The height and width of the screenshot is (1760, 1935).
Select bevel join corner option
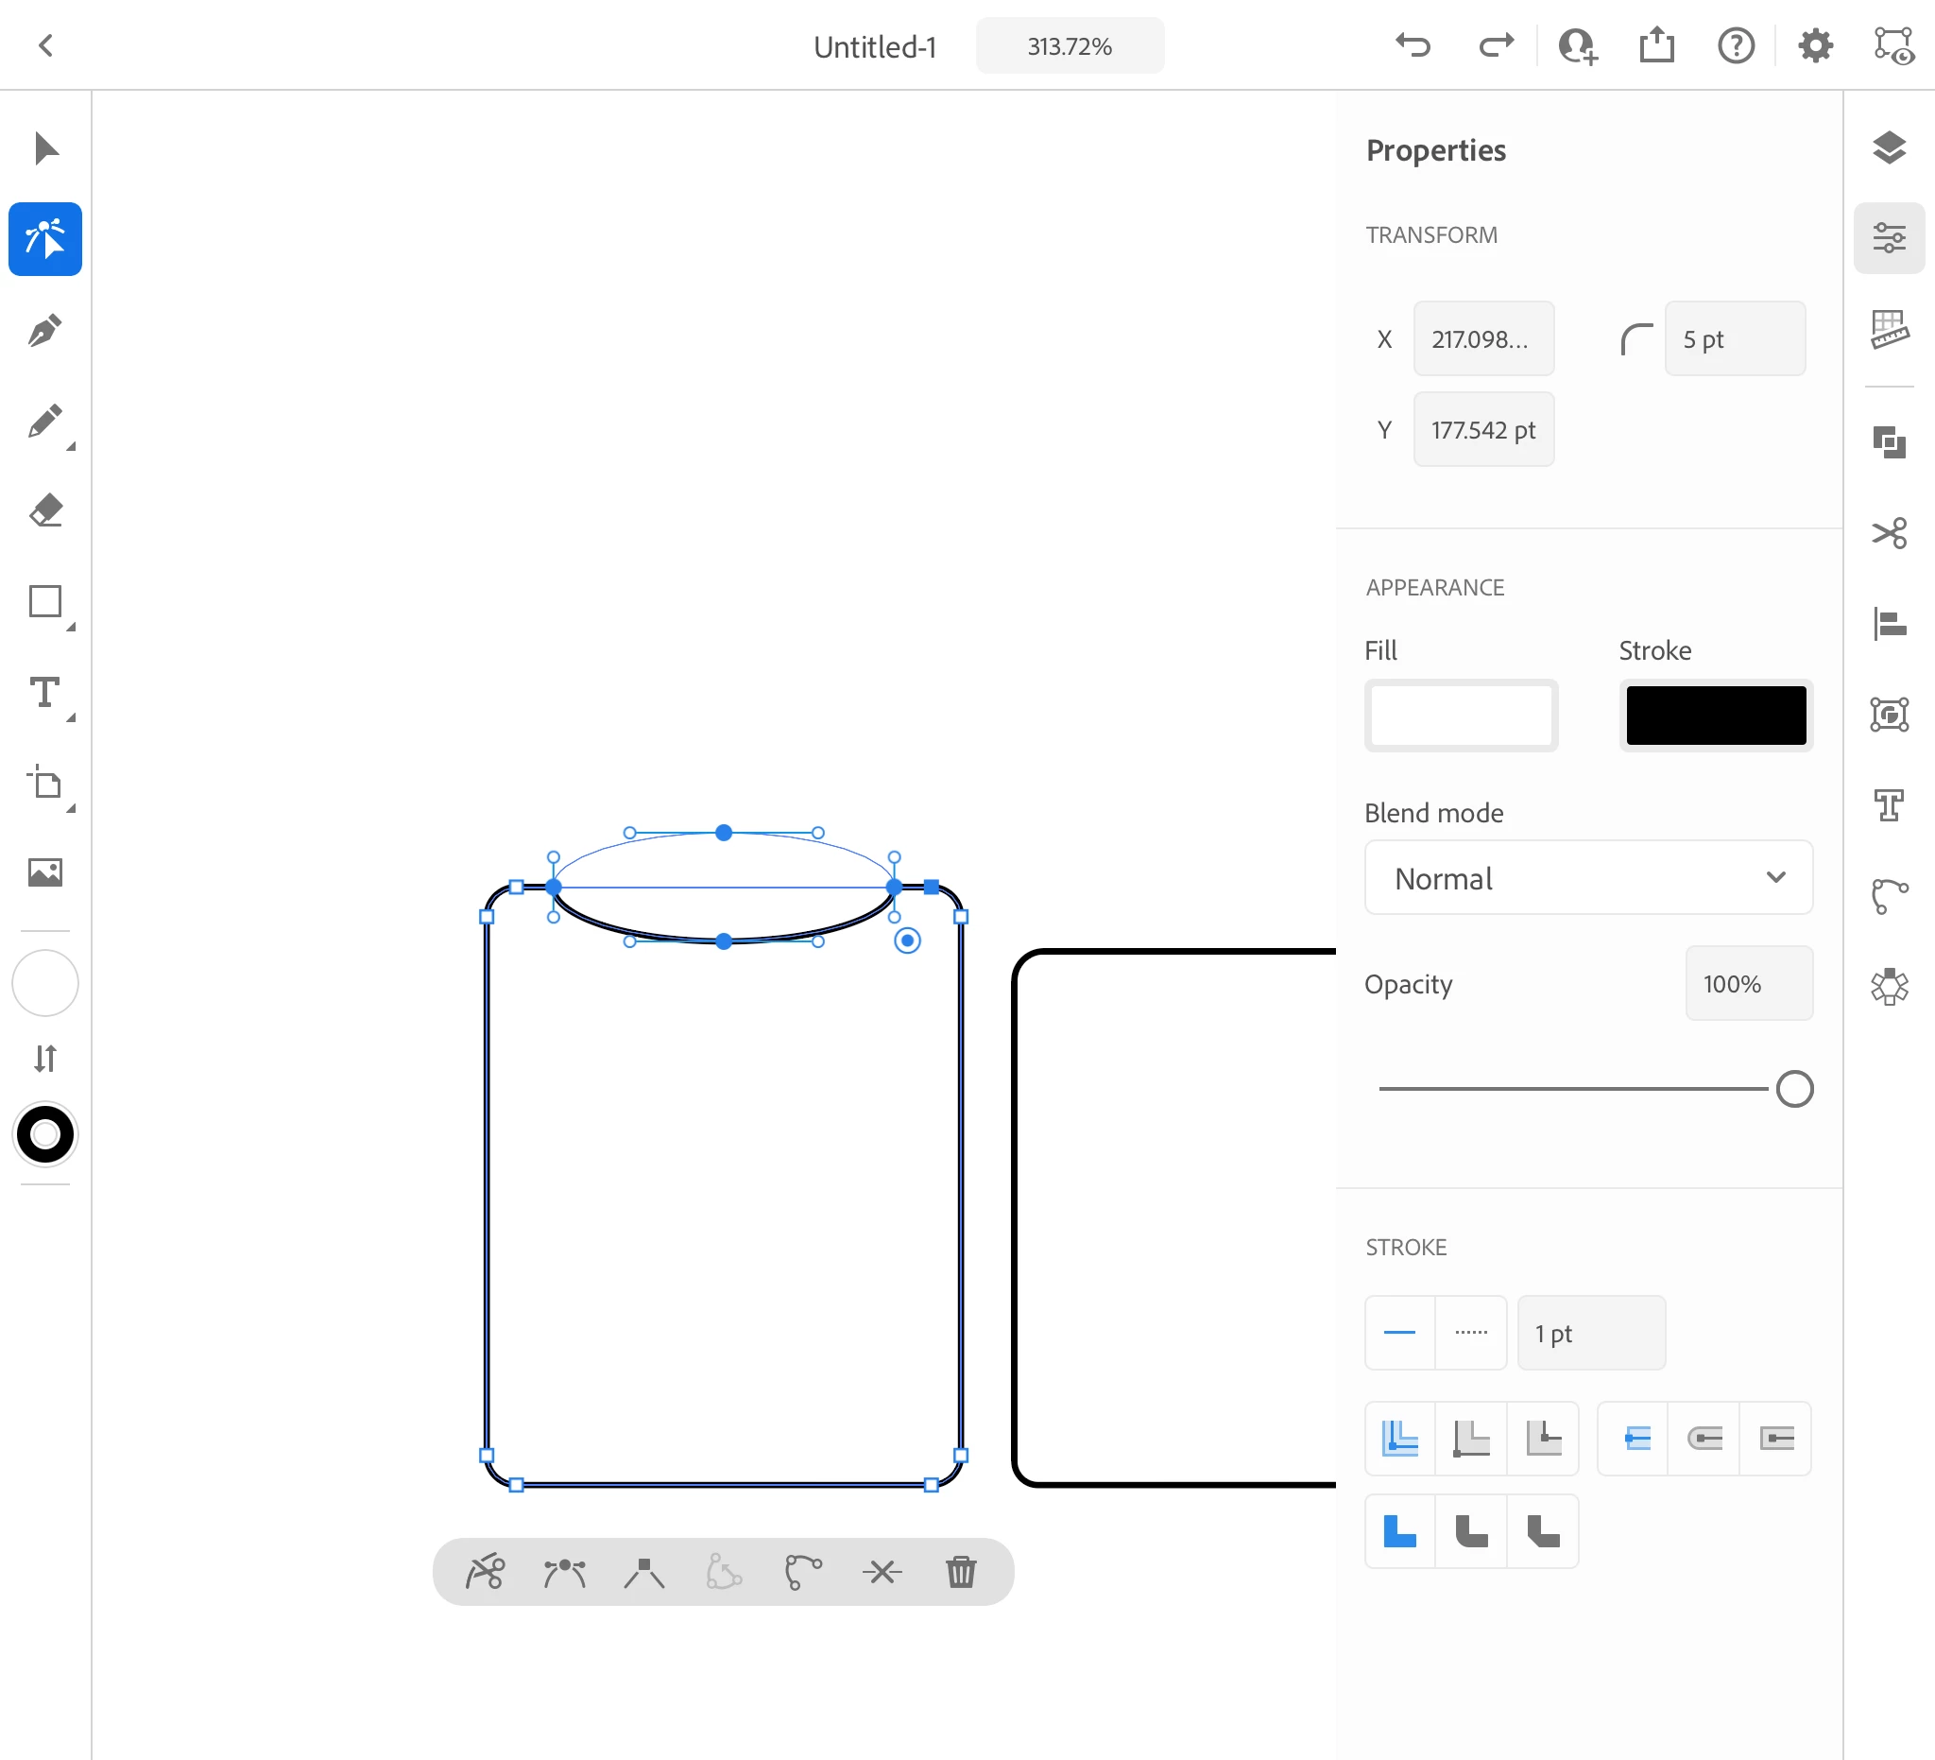pyautogui.click(x=1543, y=1530)
